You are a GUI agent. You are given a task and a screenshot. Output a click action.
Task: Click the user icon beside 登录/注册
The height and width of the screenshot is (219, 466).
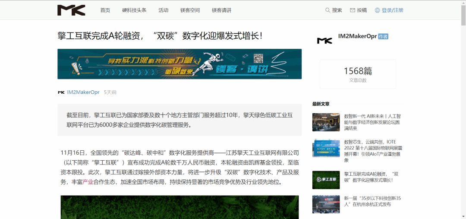pos(378,10)
